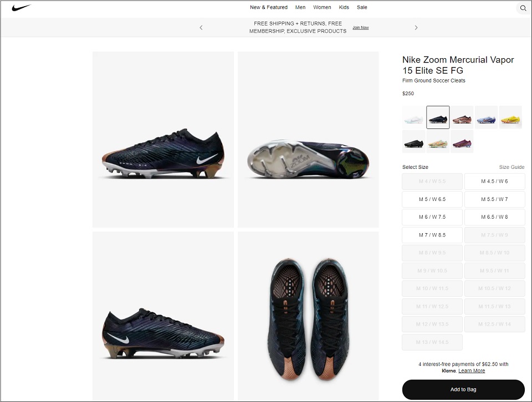Click the Join Now link

pos(361,28)
